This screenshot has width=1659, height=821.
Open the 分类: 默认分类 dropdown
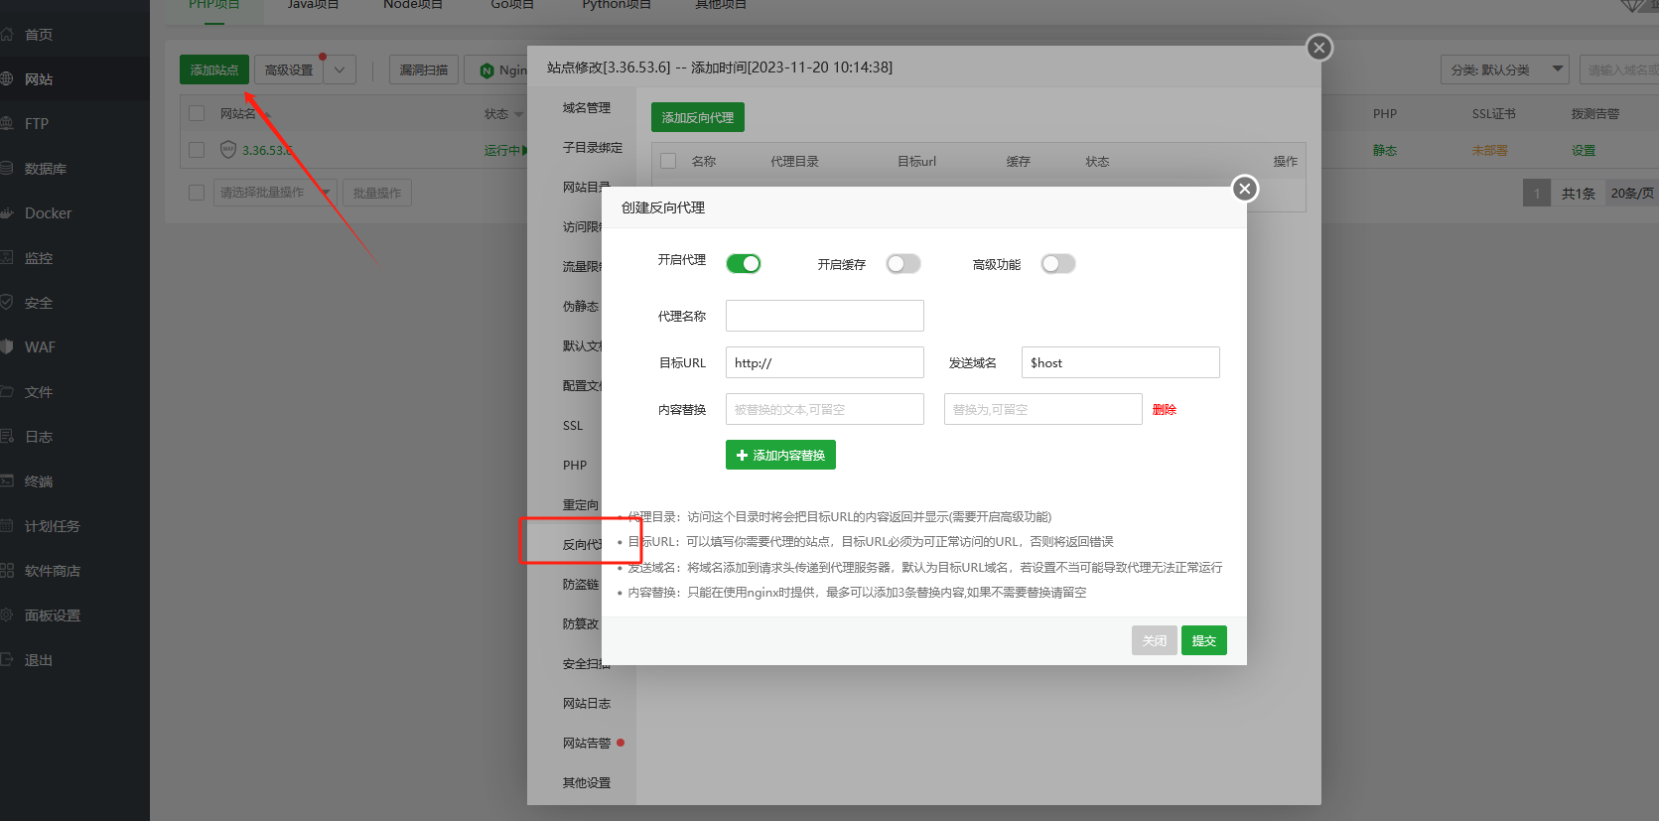coord(1504,69)
